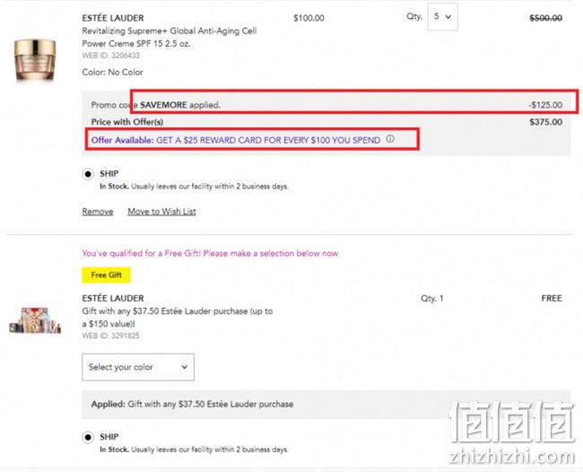
Task: Click the -$125.00 discount amount
Action: pos(545,105)
